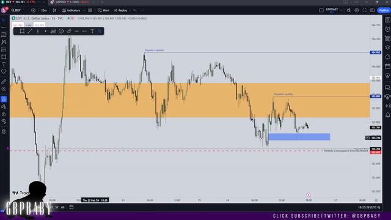The image size is (391, 220).
Task: Select Fib retracement in floating toolbar
Action: (x=53, y=31)
